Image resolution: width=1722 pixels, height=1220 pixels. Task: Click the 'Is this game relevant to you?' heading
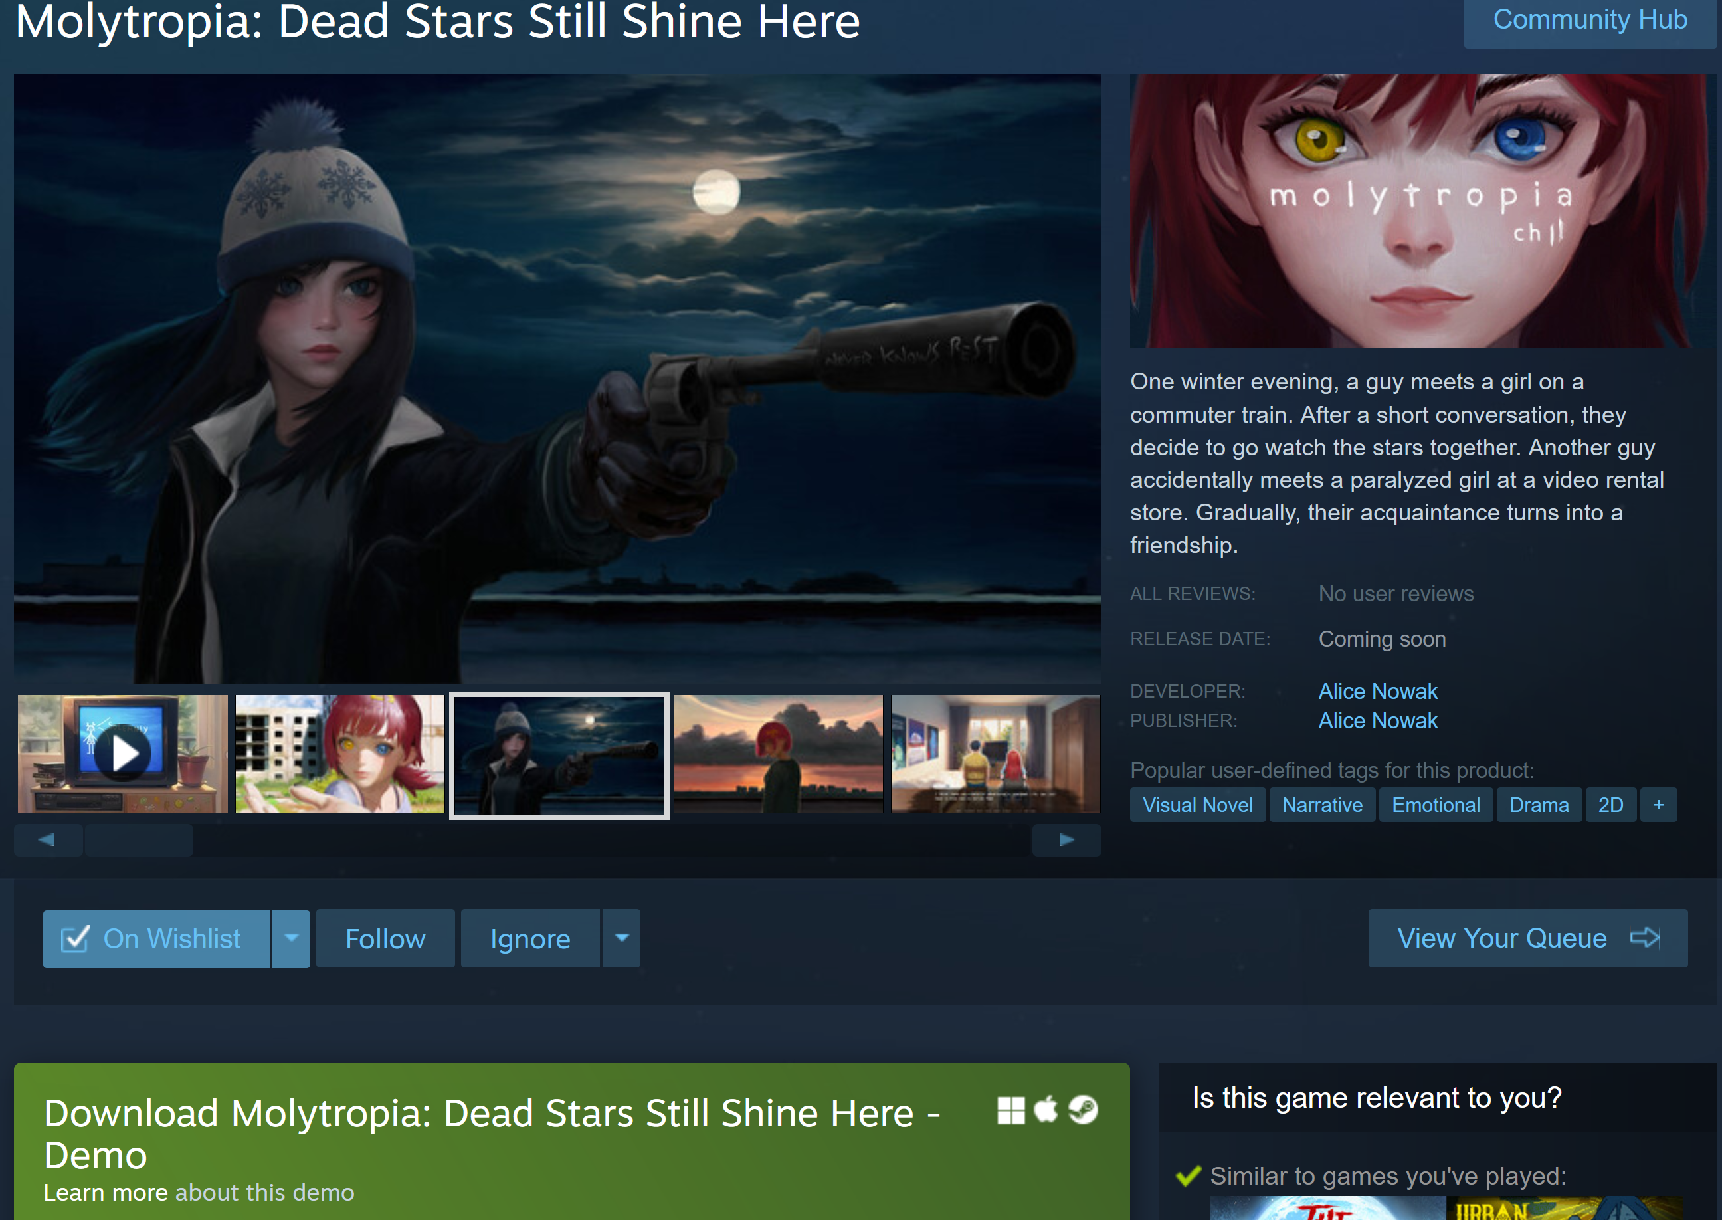pyautogui.click(x=1377, y=1098)
